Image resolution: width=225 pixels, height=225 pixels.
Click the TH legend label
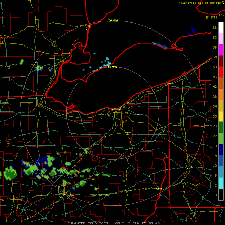(x=215, y=195)
